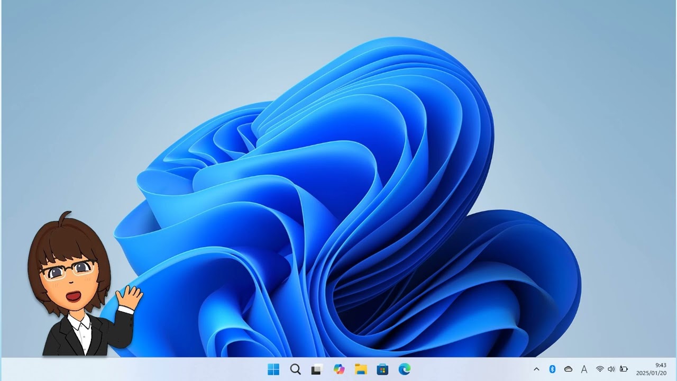Screen dimensions: 677x381
Task: Open Task View on taskbar
Action: point(317,369)
